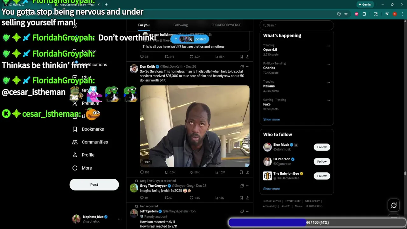Click the Post button
The image size is (407, 229).
pyautogui.click(x=94, y=184)
